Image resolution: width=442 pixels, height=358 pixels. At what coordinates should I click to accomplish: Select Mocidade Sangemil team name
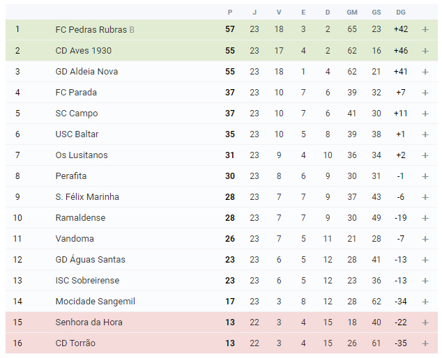96,302
